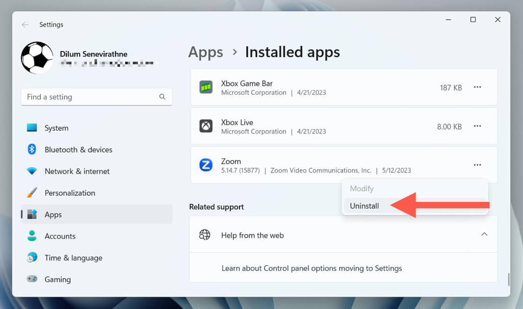Image resolution: width=523 pixels, height=309 pixels.
Task: Select the Apps sidebar item
Action: tap(97, 215)
